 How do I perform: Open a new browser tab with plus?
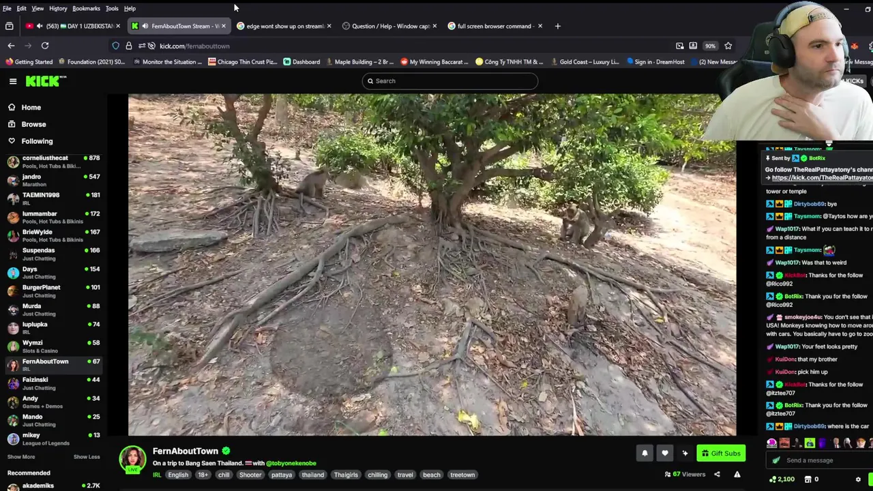tap(557, 26)
